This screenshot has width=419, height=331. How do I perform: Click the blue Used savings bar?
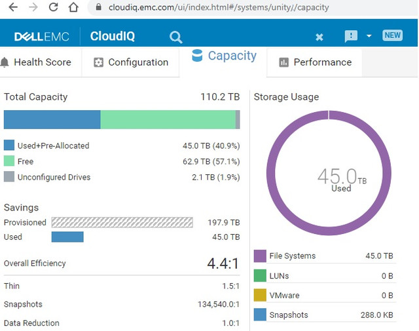click(67, 237)
